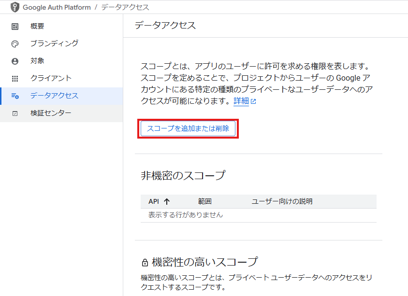Click the ブランディング palette icon

click(x=15, y=44)
